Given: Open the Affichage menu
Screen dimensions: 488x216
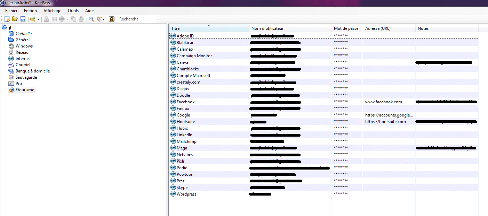Looking at the screenshot, I should (x=53, y=11).
